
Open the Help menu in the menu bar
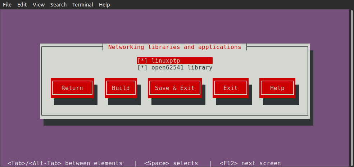104,5
